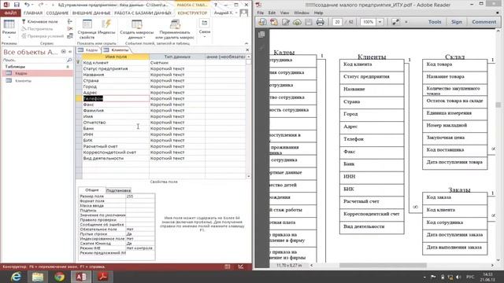Collapse the navigation pane shutter bar
This screenshot has height=283, width=504.
point(70,52)
